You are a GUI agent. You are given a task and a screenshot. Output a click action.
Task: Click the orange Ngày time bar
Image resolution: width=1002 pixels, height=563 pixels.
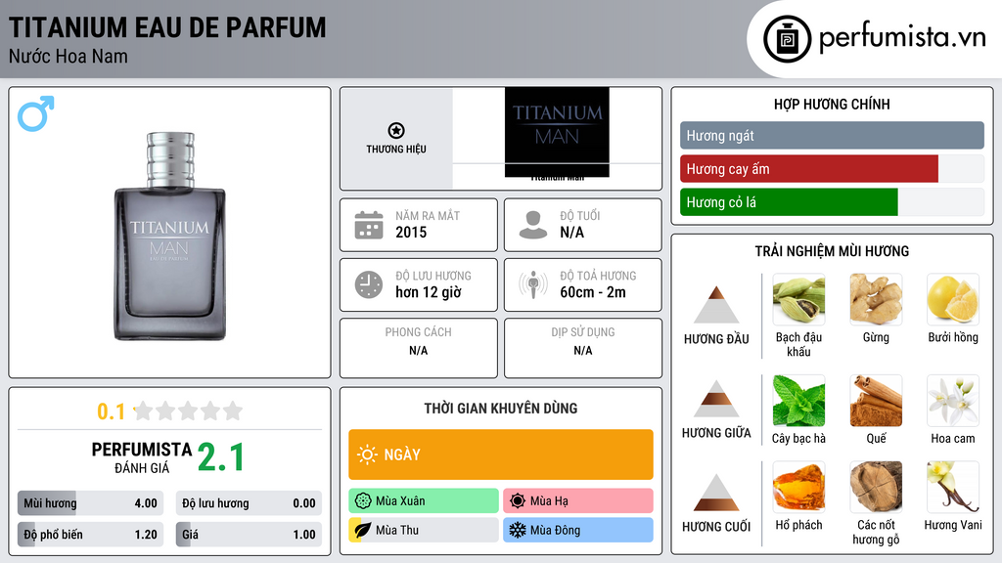[x=500, y=455]
